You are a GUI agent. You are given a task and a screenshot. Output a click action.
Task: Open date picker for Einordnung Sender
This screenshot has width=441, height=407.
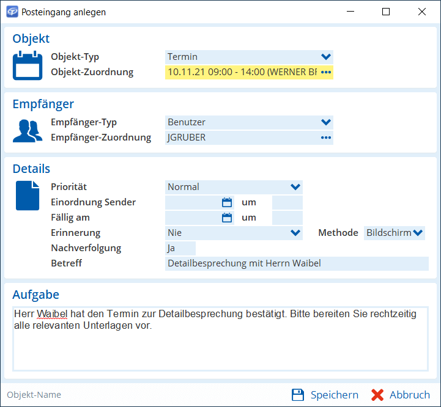coord(227,202)
